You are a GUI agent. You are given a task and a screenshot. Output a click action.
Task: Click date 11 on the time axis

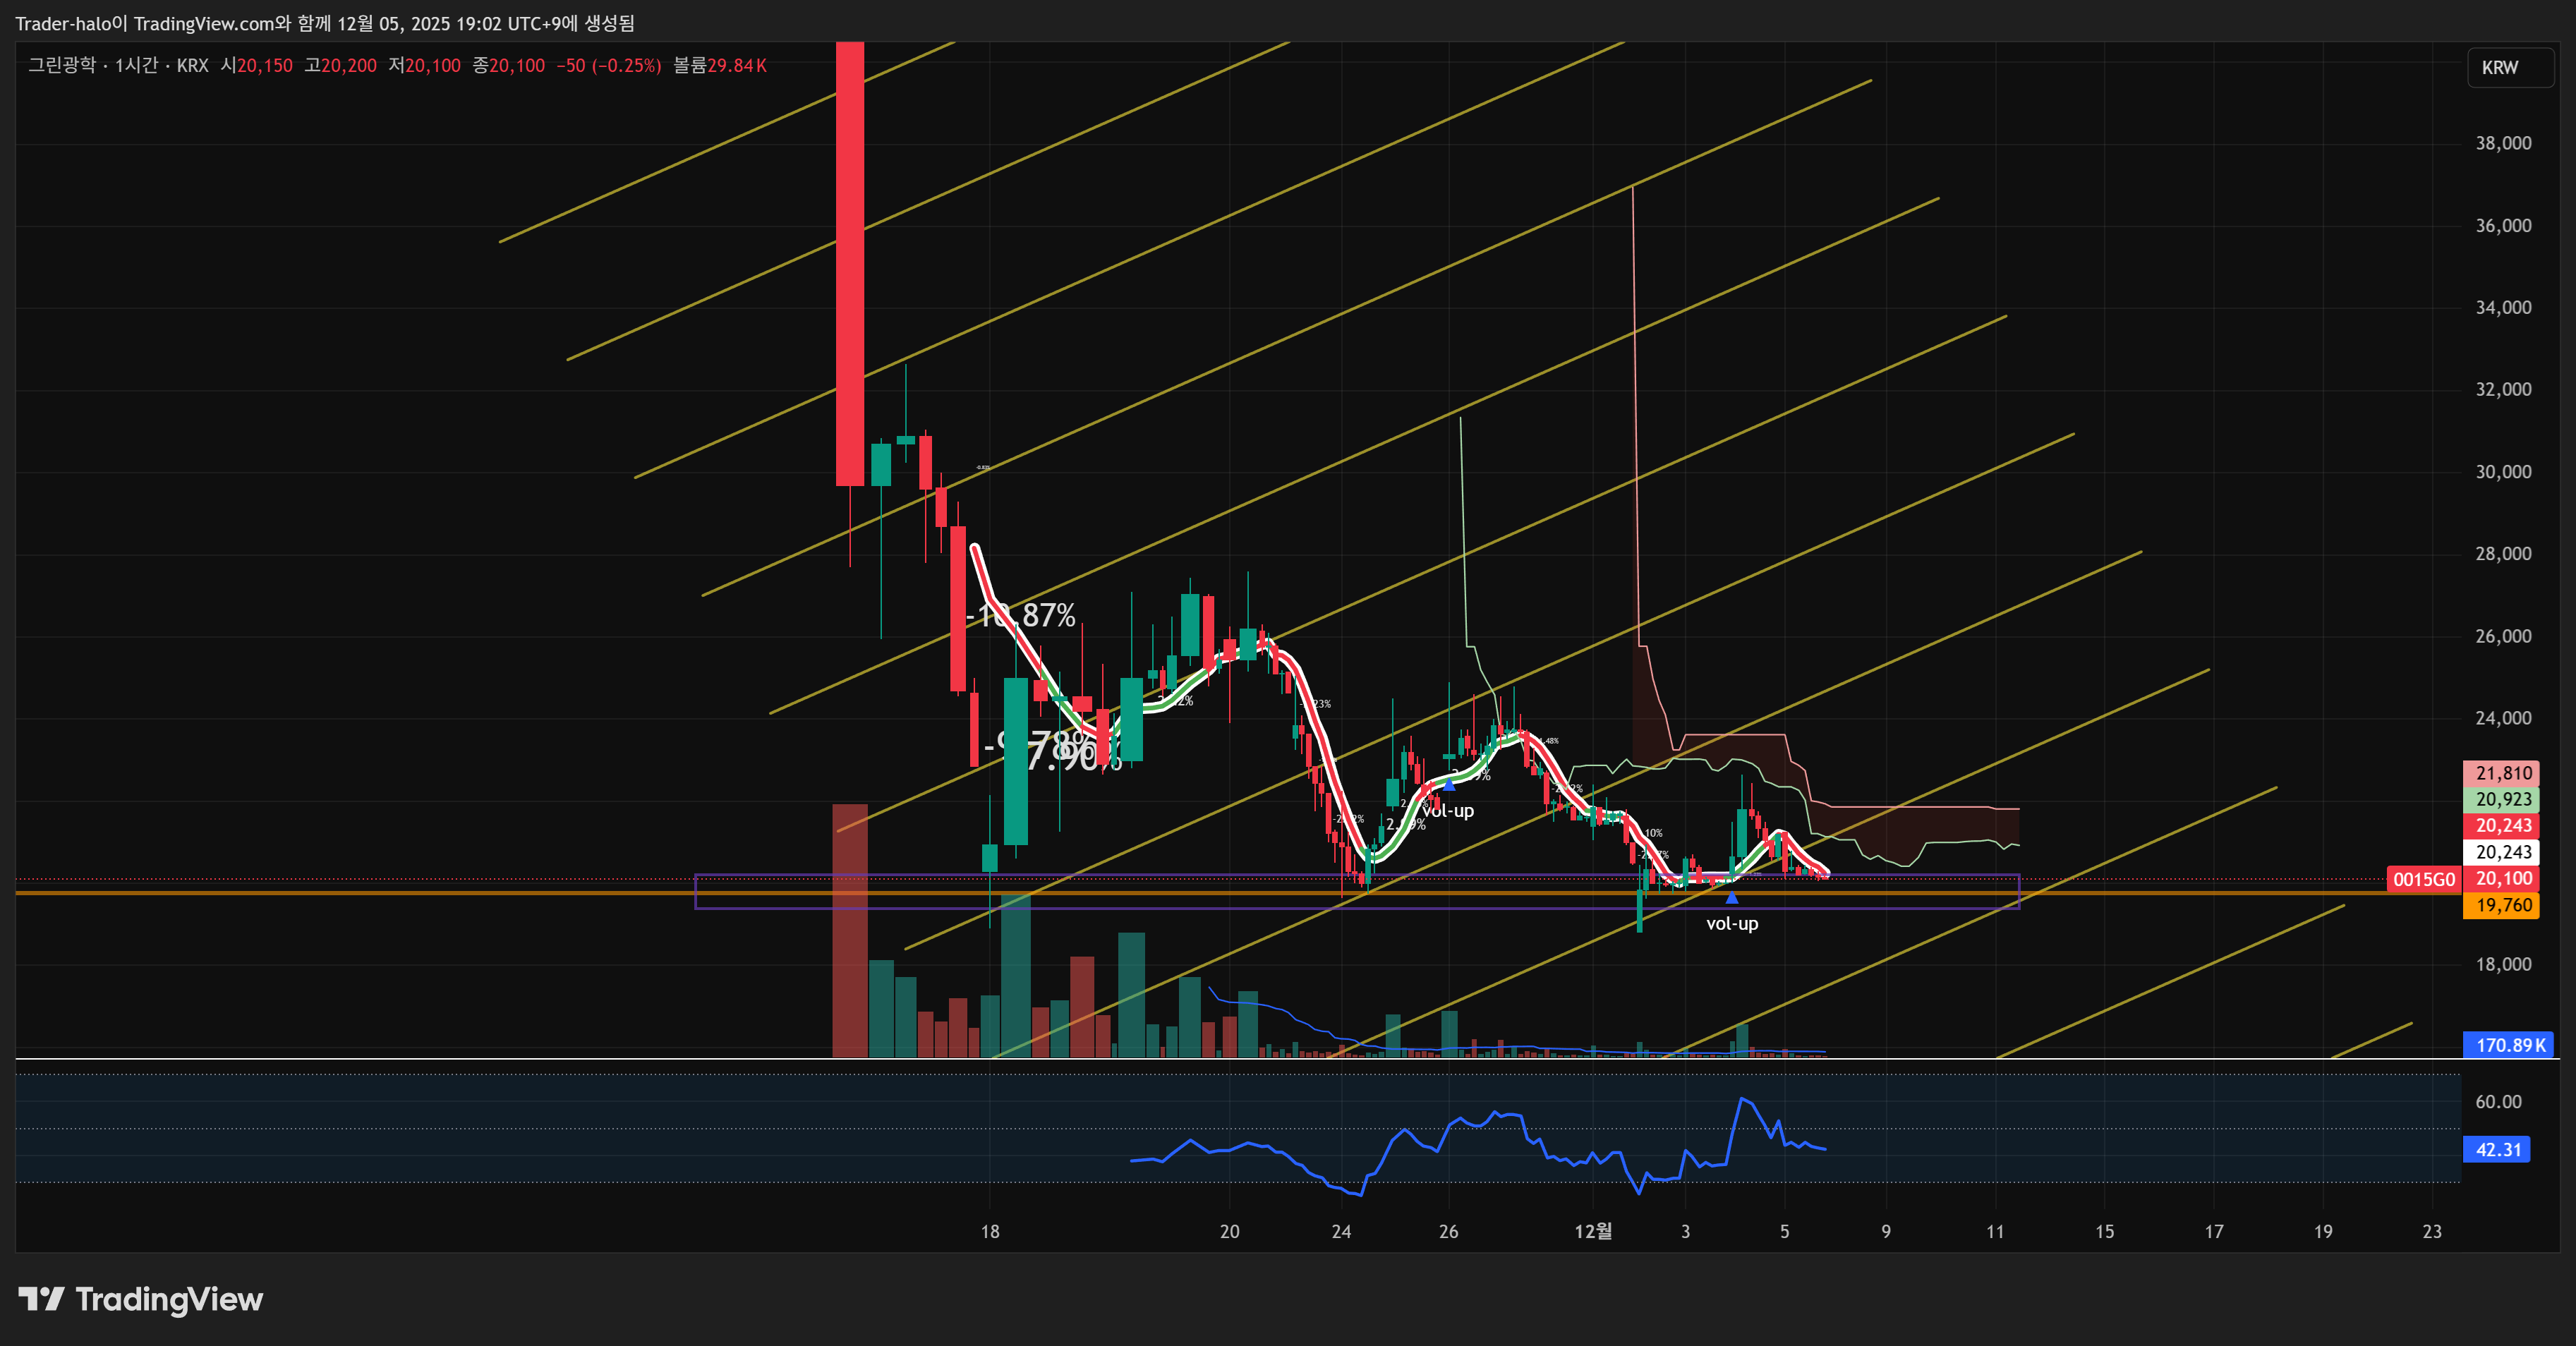1995,1231
